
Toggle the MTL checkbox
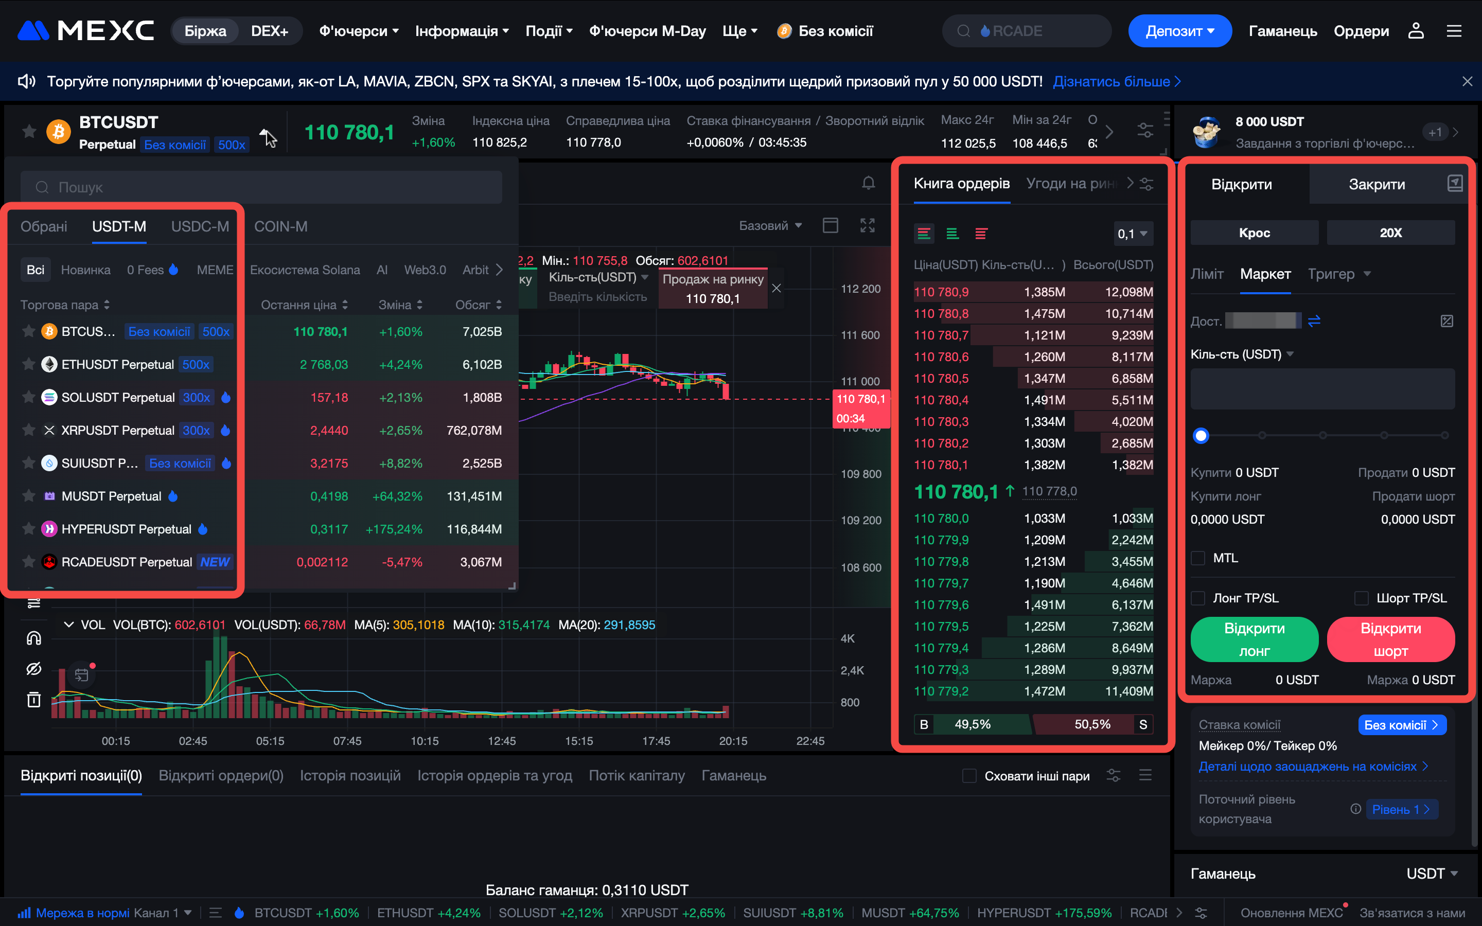(x=1198, y=558)
